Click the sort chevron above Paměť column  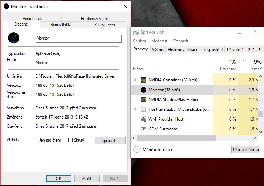(243, 60)
